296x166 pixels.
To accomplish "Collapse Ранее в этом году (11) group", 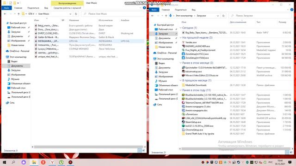I will coord(181,90).
